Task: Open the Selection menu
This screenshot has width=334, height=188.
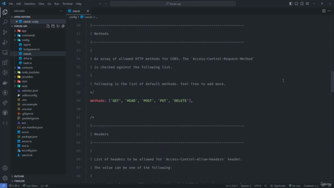Action: click(30, 4)
